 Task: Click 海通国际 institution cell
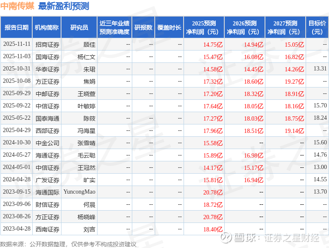[x=47, y=192]
